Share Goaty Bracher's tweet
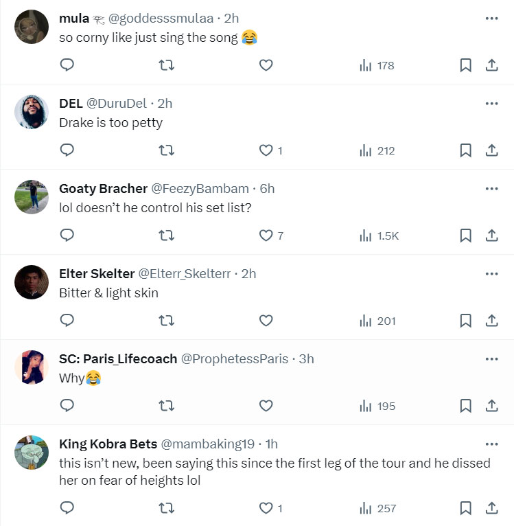This screenshot has height=526, width=514. (491, 236)
